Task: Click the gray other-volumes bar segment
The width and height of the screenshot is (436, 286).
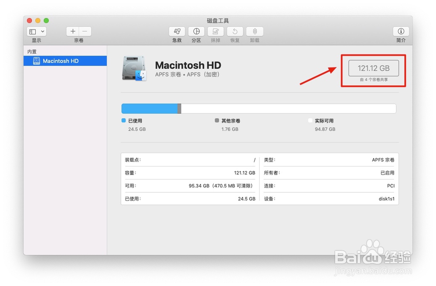Action: pyautogui.click(x=179, y=108)
